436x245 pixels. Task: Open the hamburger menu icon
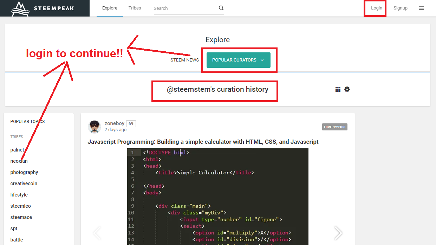click(422, 8)
